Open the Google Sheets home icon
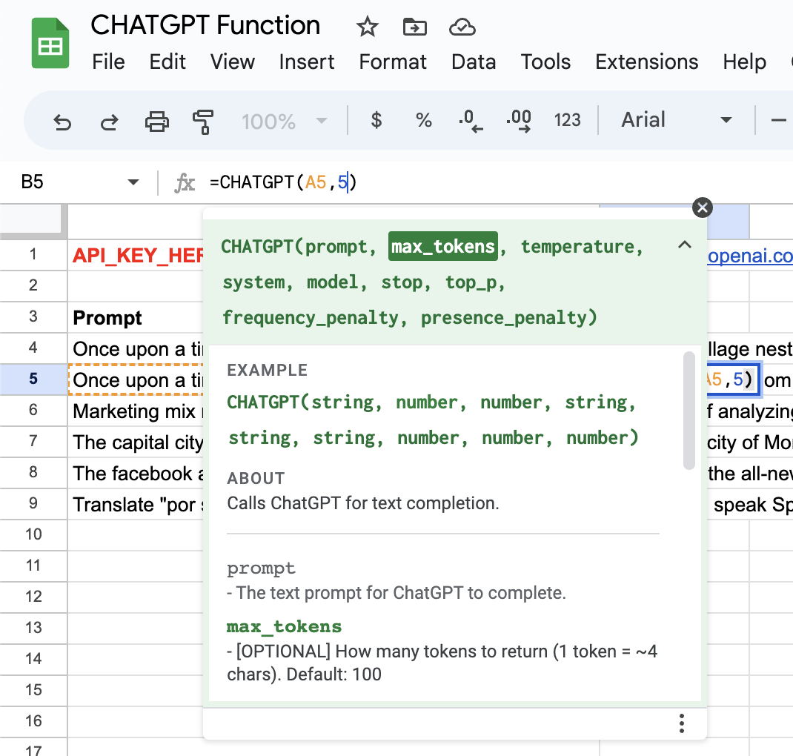Screen dimensions: 793x756 coord(50,43)
